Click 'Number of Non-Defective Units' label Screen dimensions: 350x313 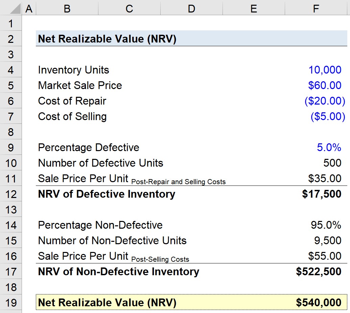coord(112,240)
